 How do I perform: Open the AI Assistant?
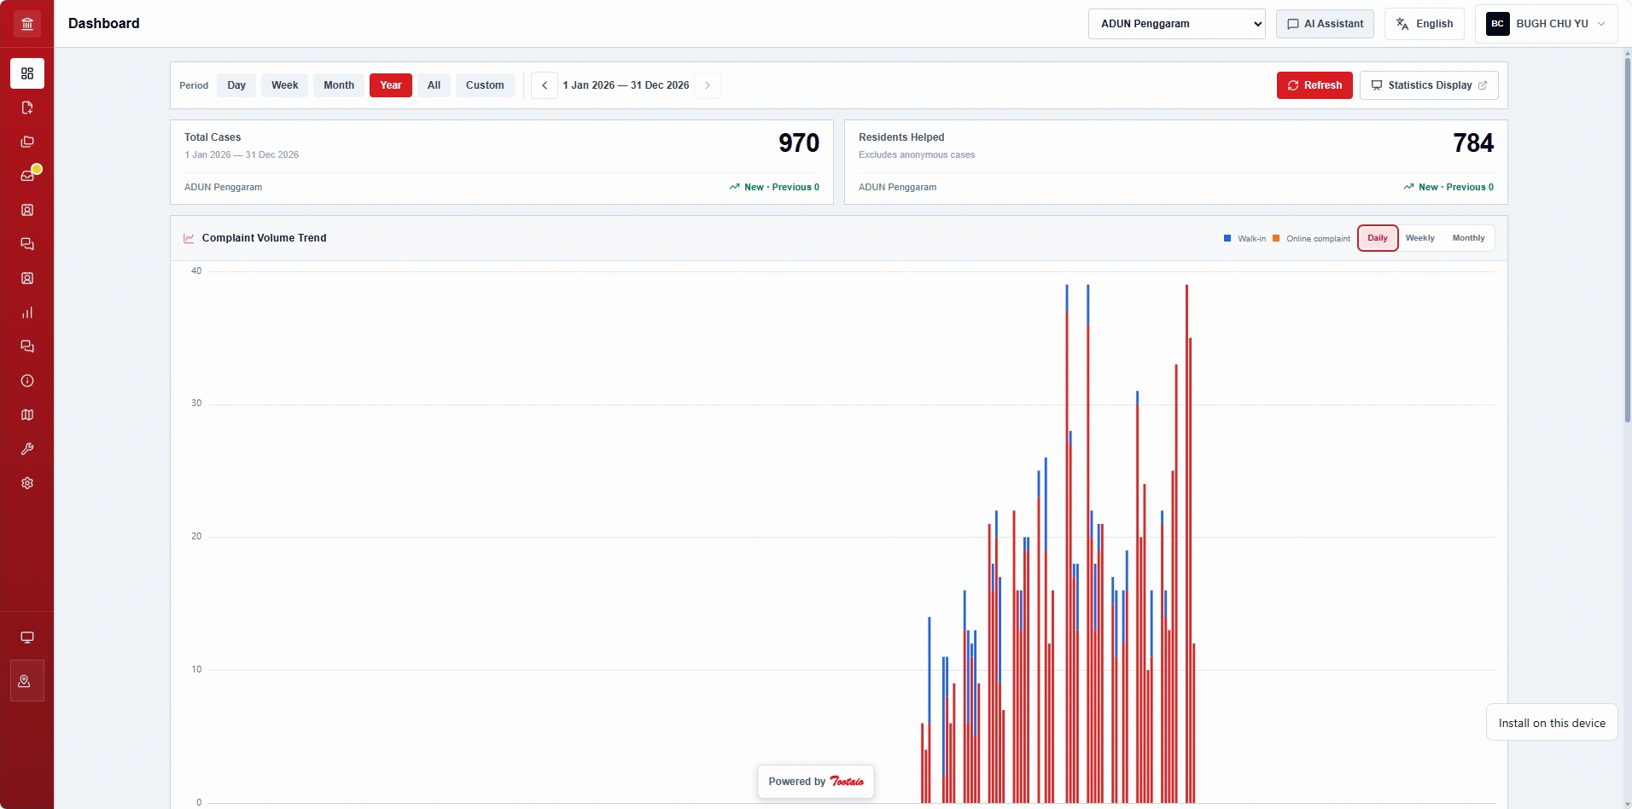[1325, 24]
